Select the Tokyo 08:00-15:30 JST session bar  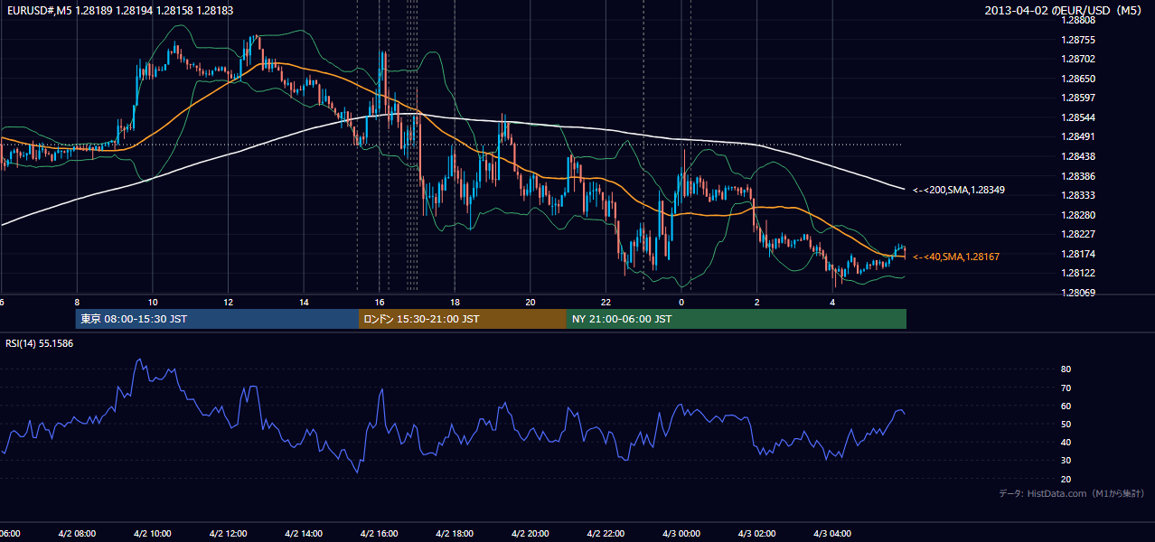pos(217,319)
